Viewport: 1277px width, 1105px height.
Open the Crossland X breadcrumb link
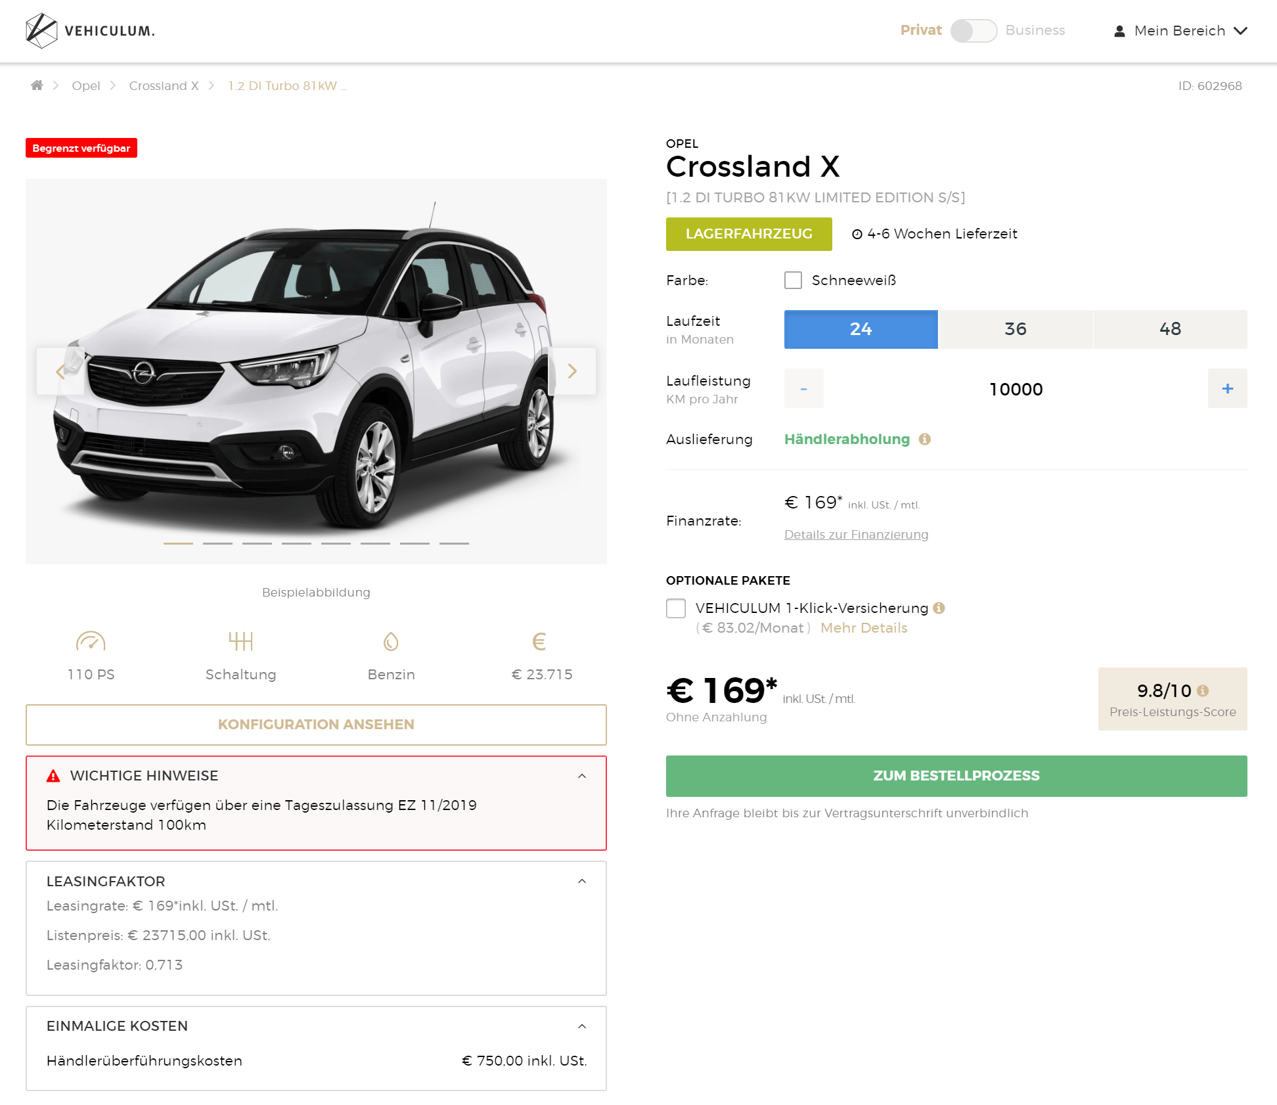[164, 86]
